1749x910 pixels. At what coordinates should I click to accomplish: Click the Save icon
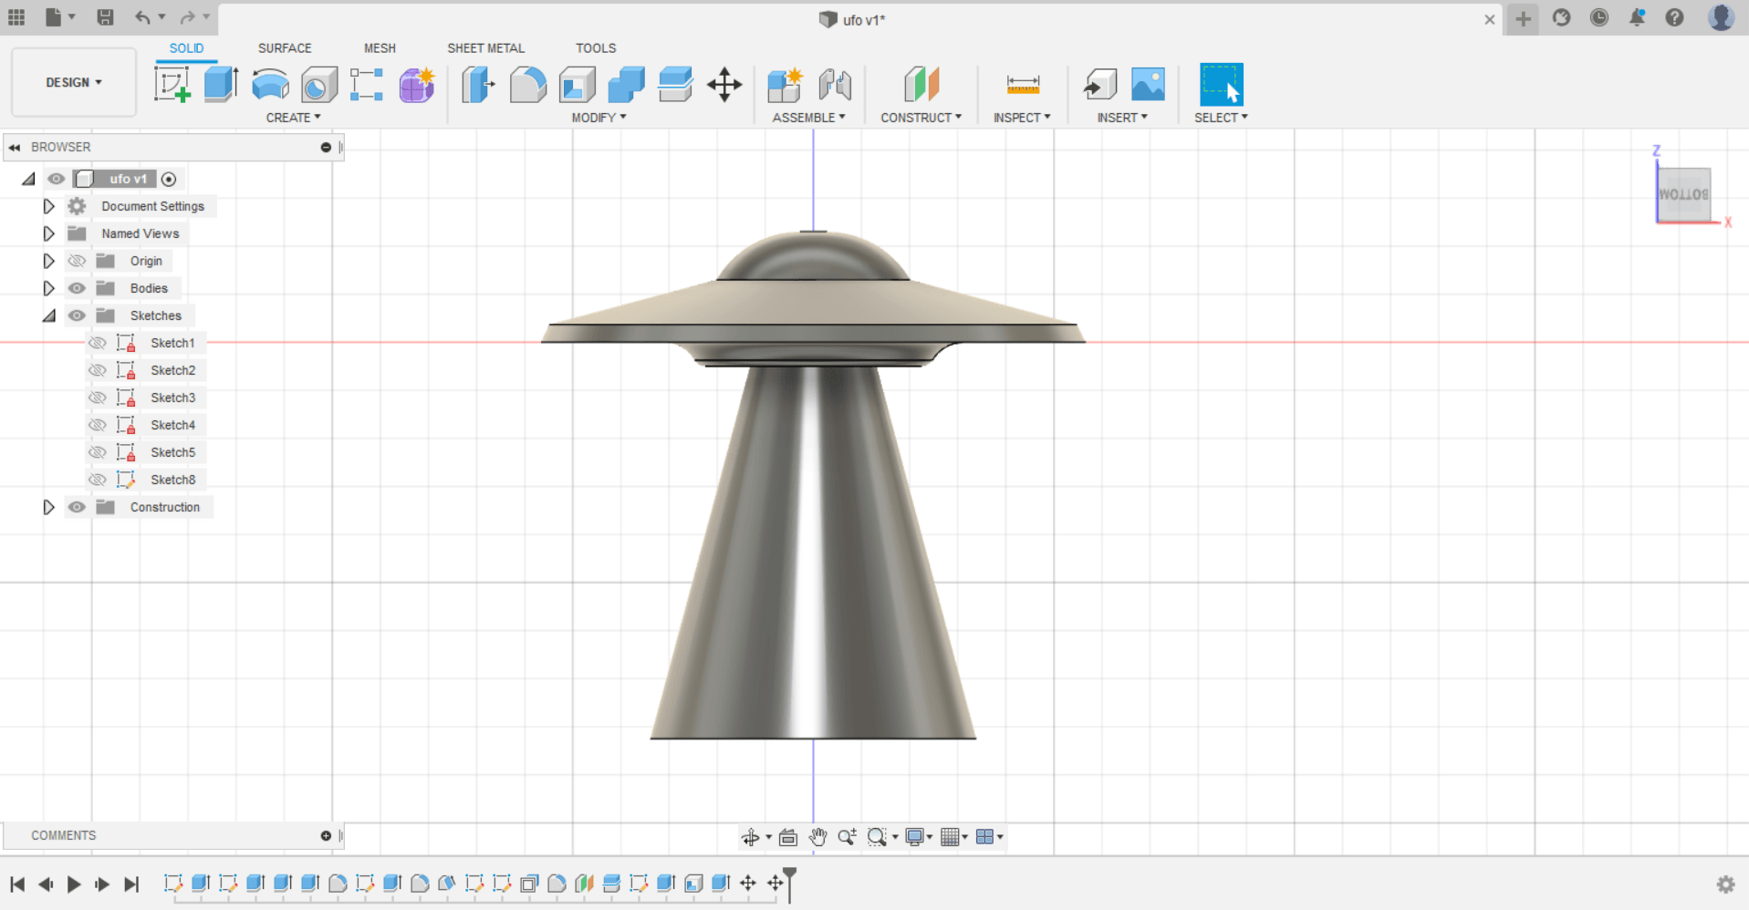[105, 17]
